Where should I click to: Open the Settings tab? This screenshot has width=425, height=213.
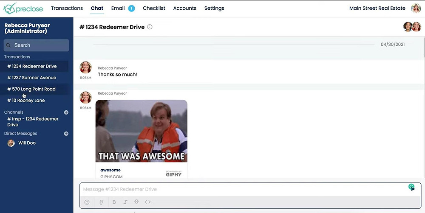click(x=214, y=8)
